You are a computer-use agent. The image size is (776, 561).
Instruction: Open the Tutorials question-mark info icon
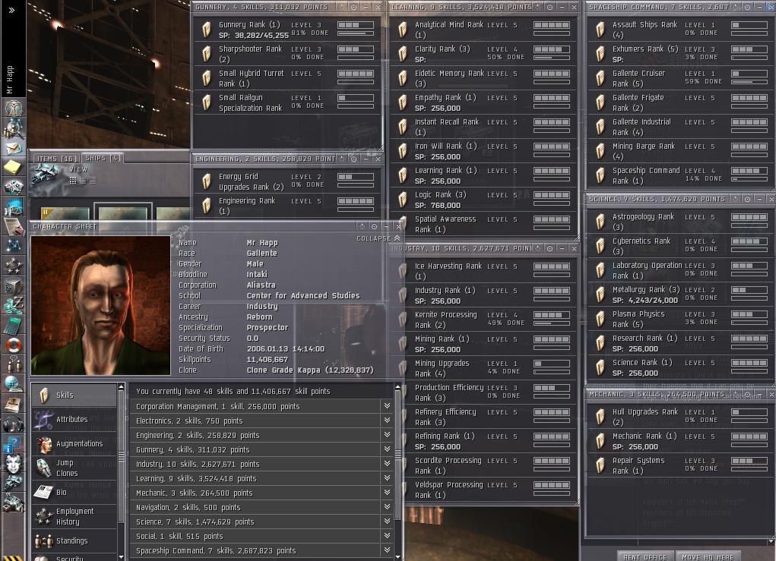click(x=14, y=443)
